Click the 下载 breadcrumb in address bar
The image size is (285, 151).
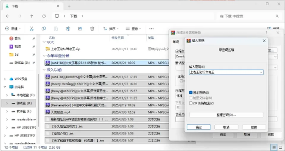coord(74,16)
